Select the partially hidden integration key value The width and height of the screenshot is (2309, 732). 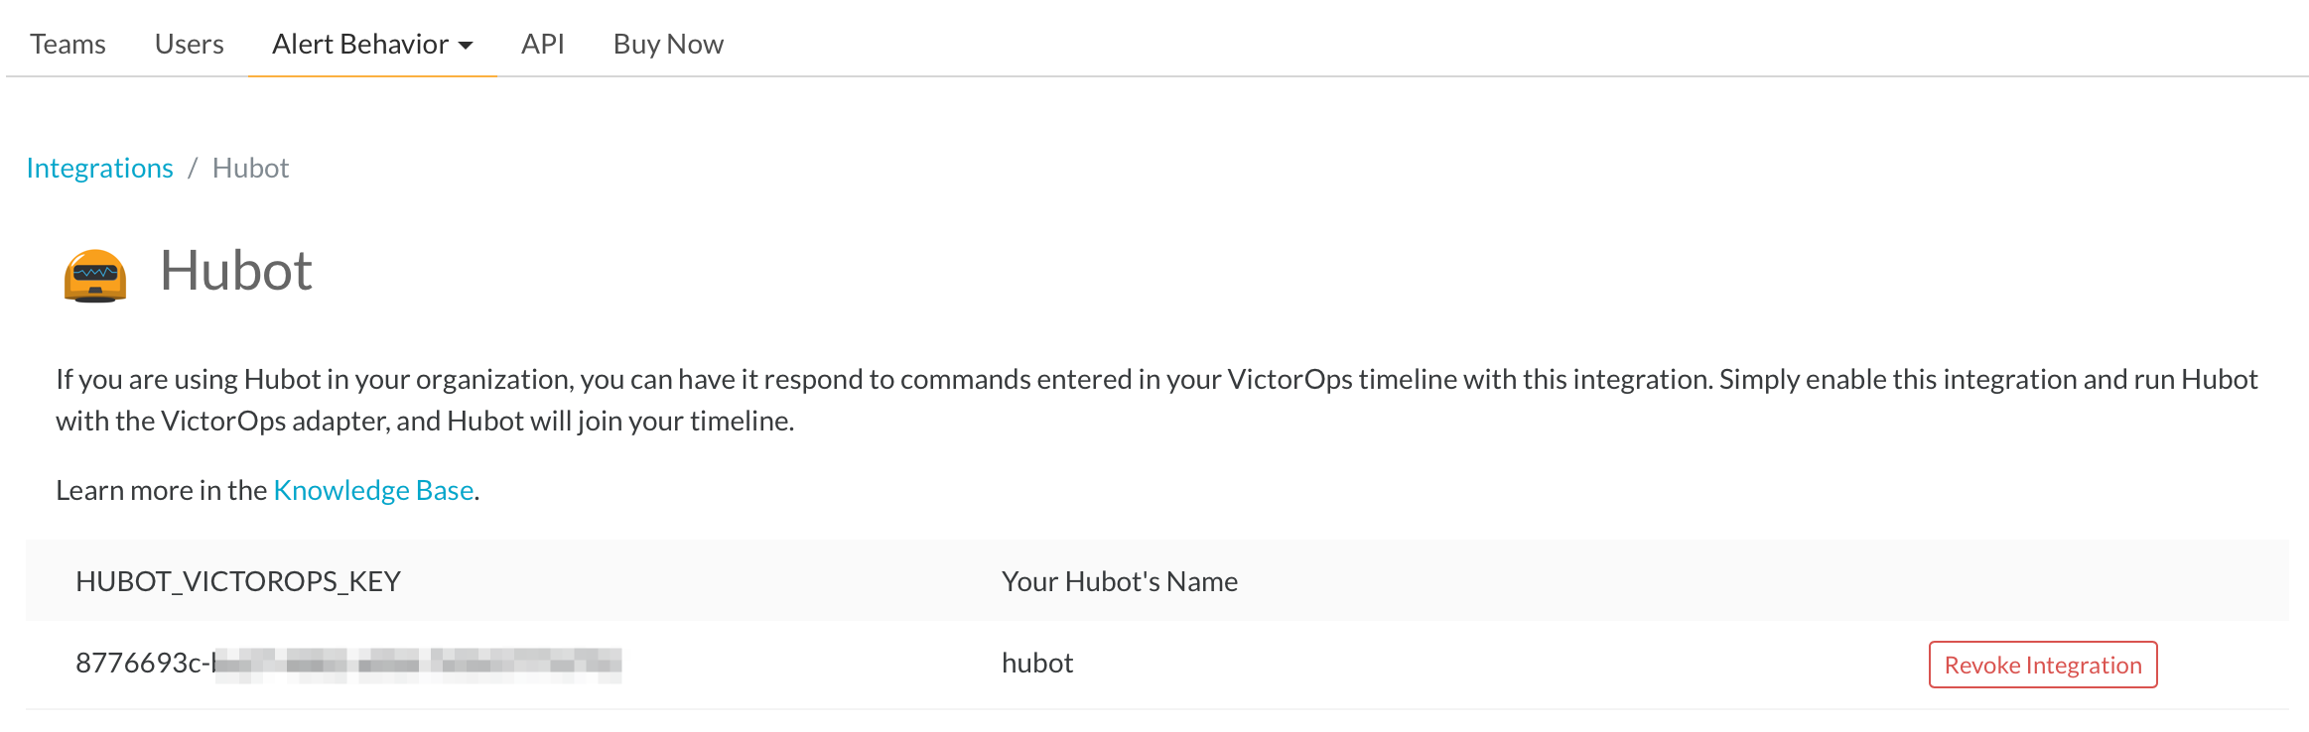click(x=352, y=663)
